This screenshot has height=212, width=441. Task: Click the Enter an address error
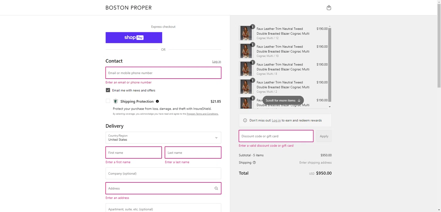[117, 198]
